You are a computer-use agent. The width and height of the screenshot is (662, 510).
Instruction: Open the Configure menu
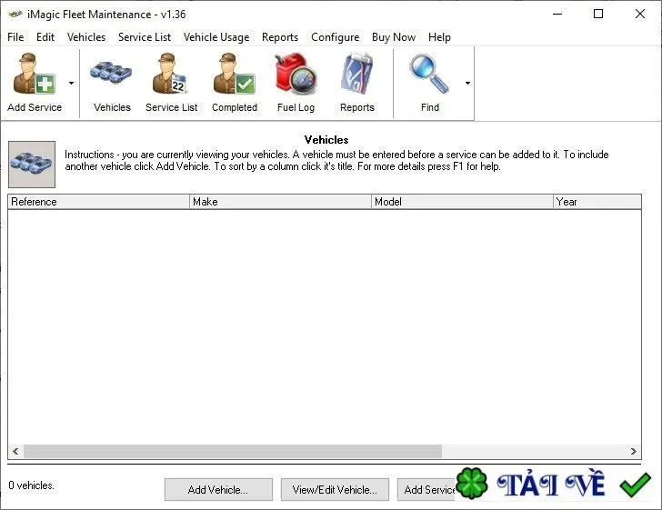[x=336, y=37]
